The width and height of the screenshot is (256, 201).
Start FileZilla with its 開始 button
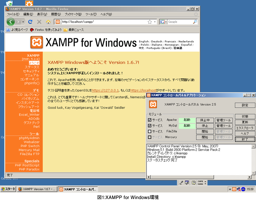coord(205,132)
